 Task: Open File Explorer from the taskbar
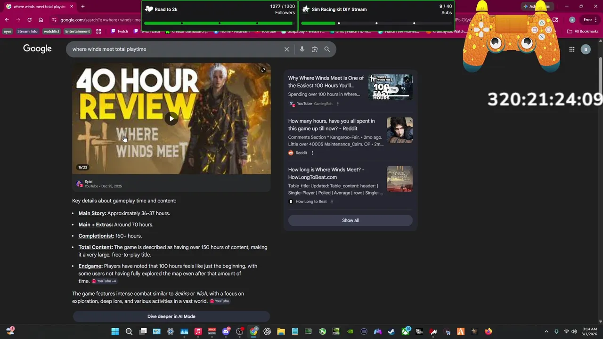point(281,331)
